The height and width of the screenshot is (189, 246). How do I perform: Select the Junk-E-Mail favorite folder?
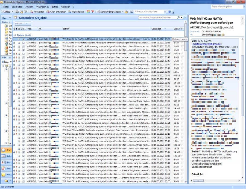point(8,47)
